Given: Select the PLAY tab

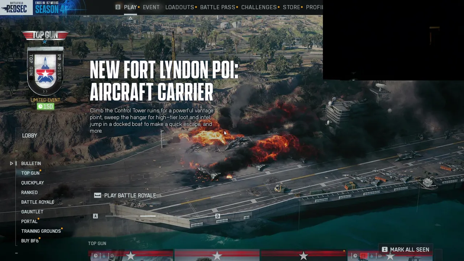Looking at the screenshot, I should (130, 7).
